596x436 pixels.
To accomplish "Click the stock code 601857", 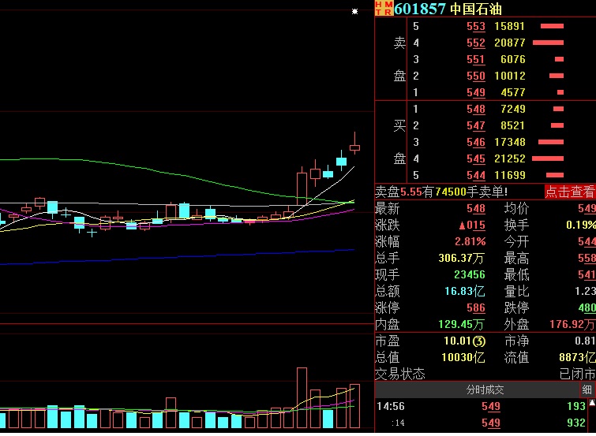I will click(421, 9).
